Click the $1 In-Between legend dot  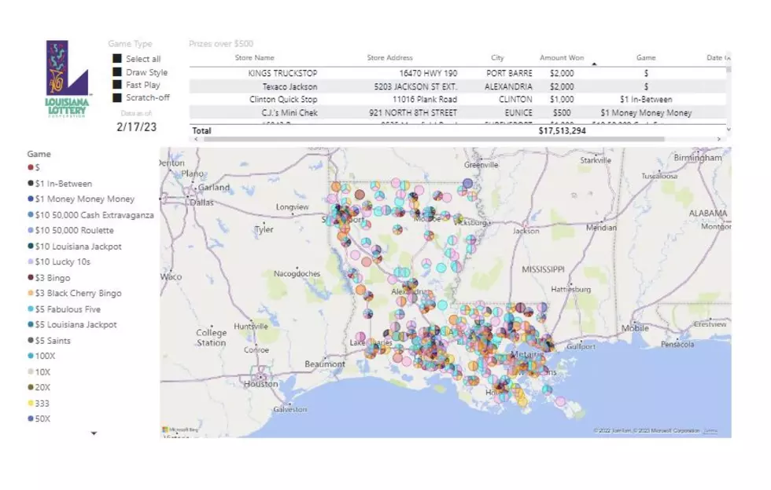pos(31,183)
